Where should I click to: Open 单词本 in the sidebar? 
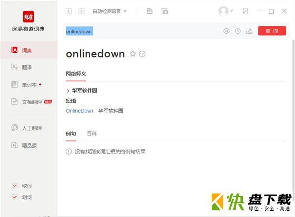(x=29, y=85)
